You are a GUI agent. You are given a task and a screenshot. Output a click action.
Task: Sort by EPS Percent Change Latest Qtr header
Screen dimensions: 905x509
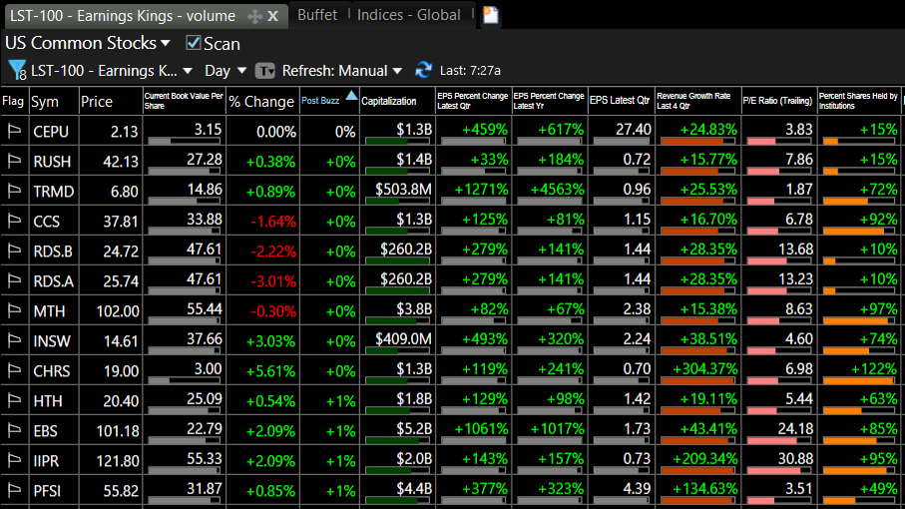click(473, 101)
